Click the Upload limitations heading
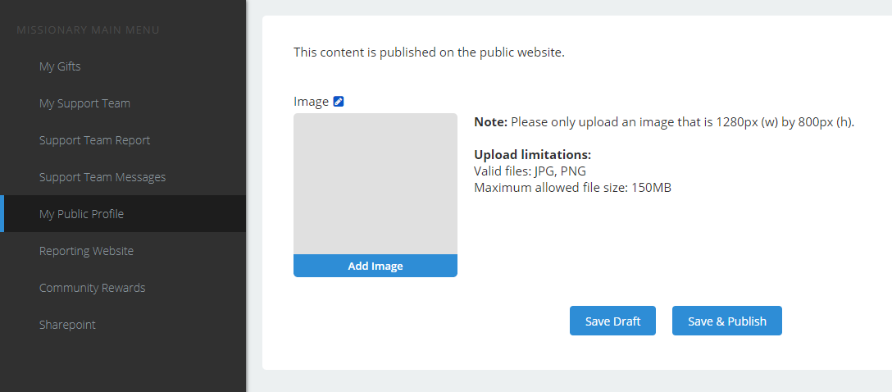The width and height of the screenshot is (892, 392). pyautogui.click(x=532, y=154)
